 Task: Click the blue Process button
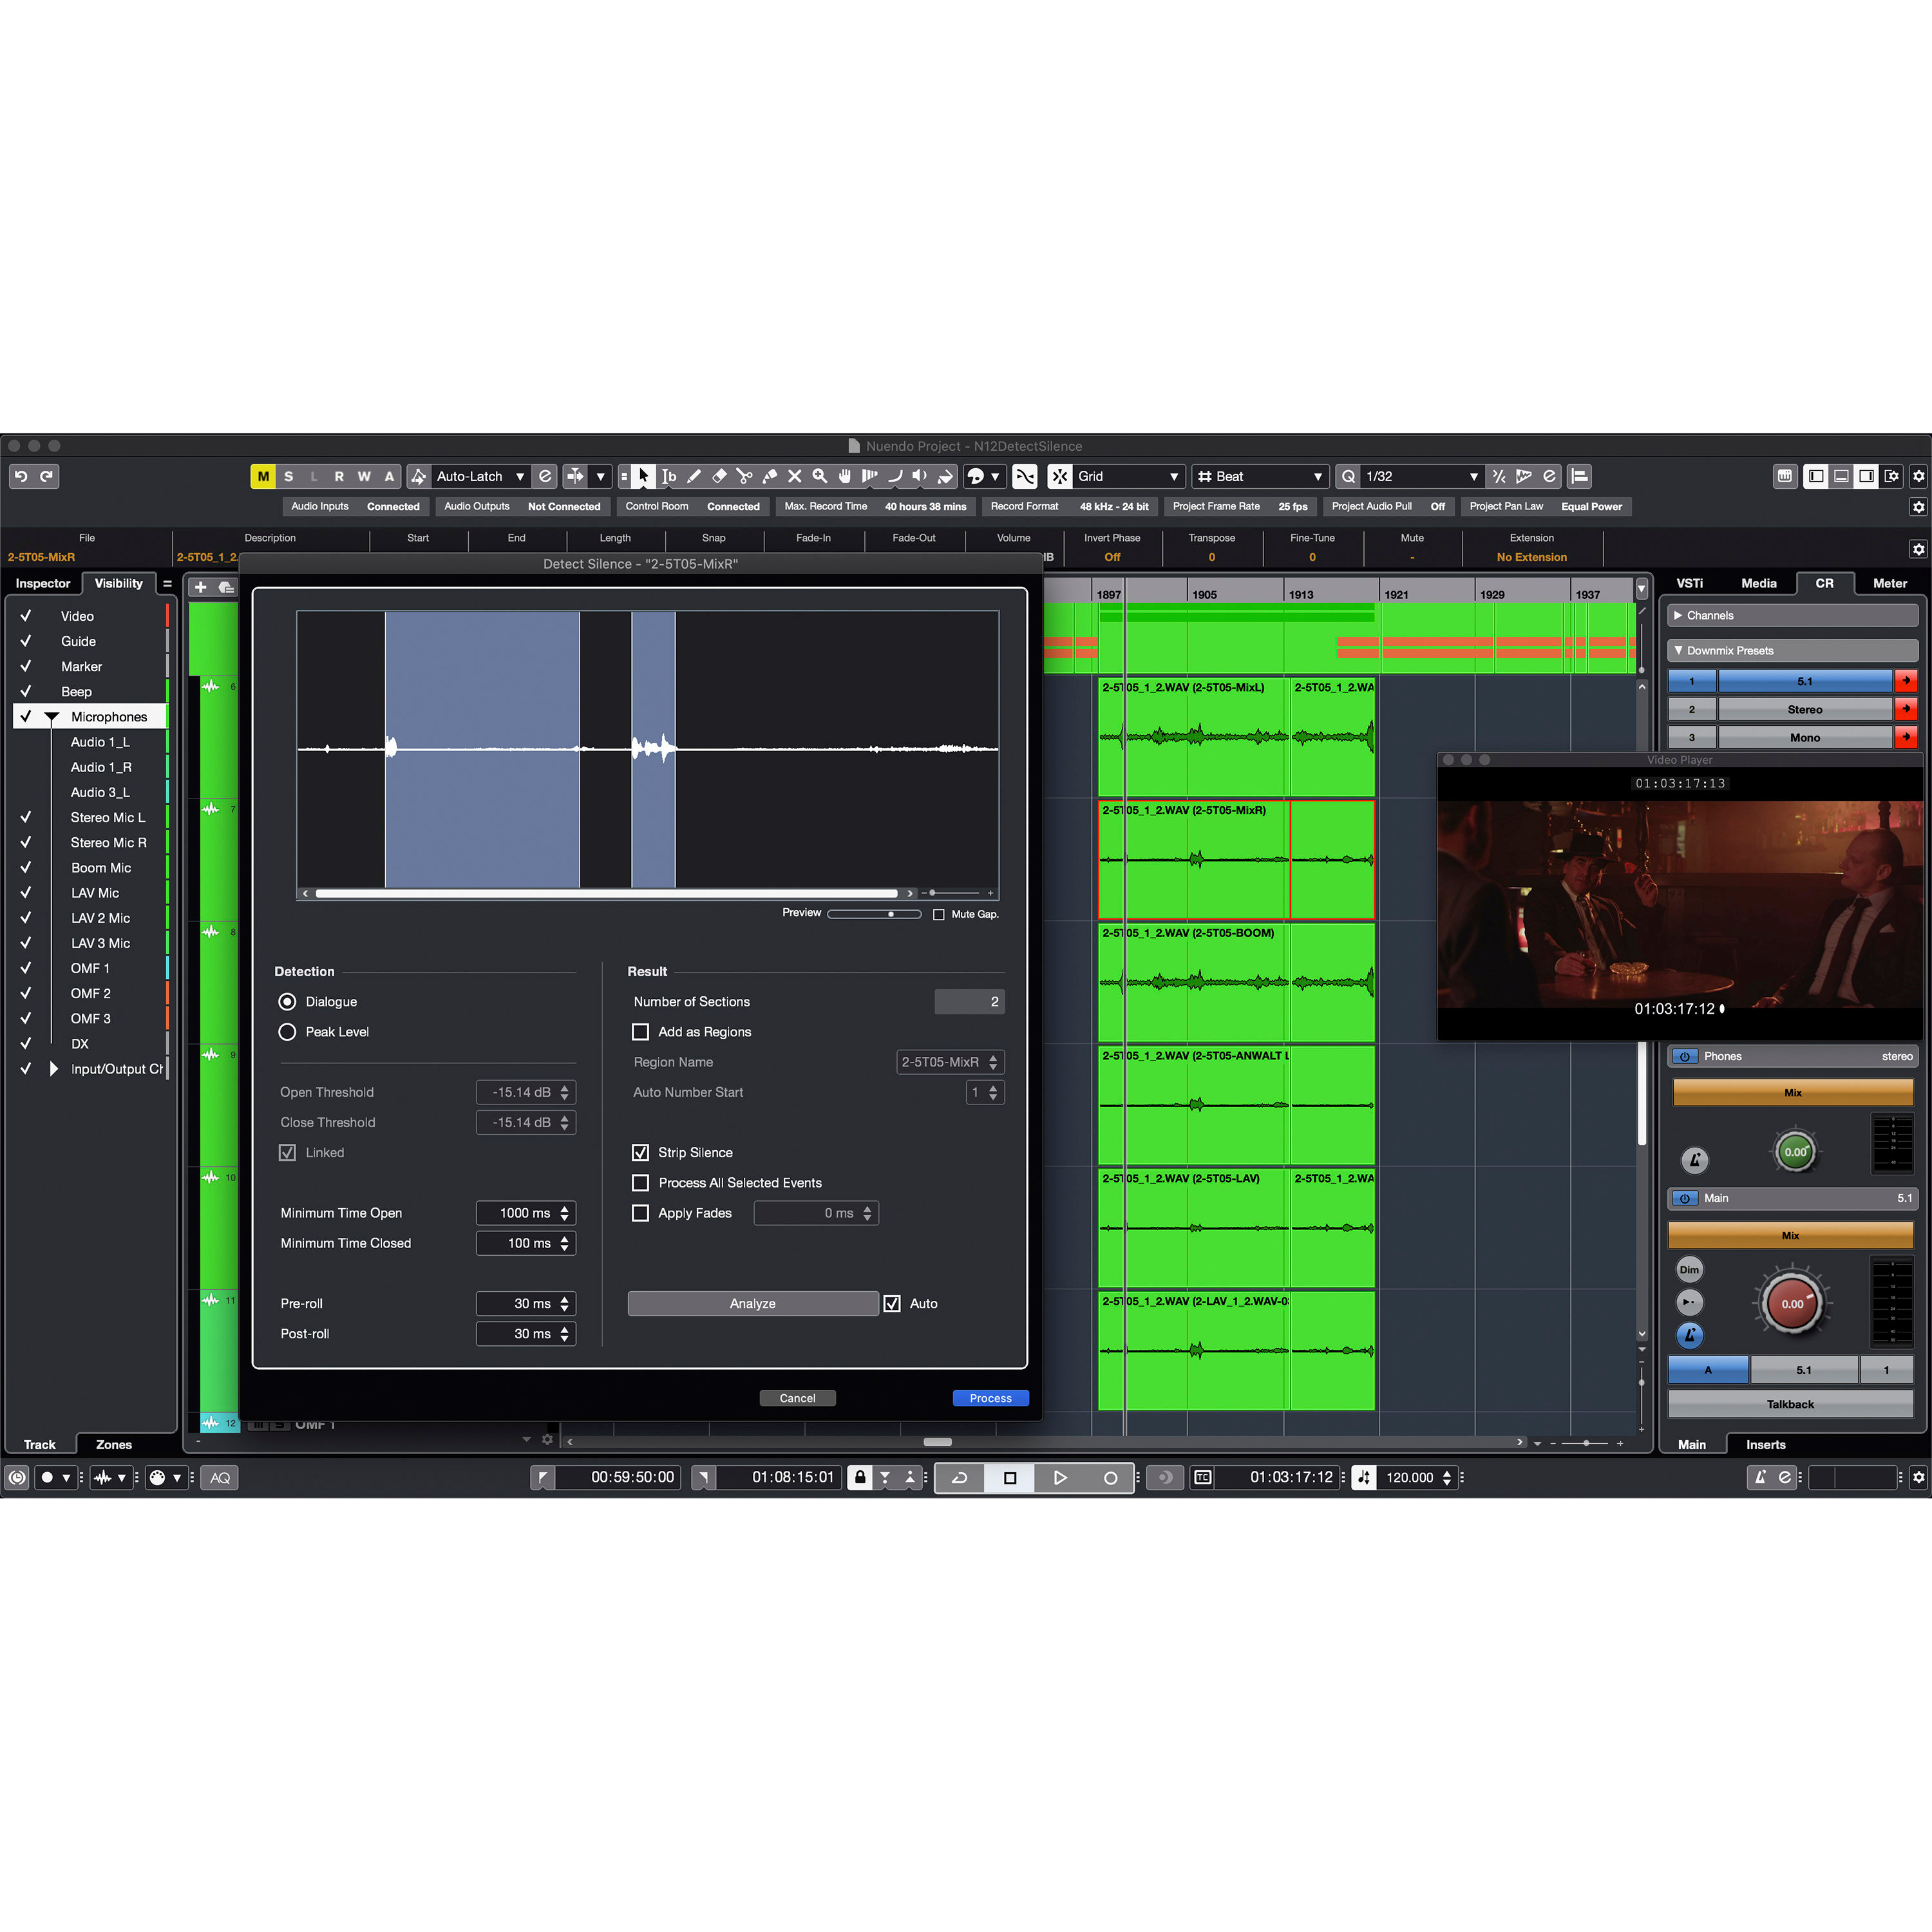[990, 1398]
